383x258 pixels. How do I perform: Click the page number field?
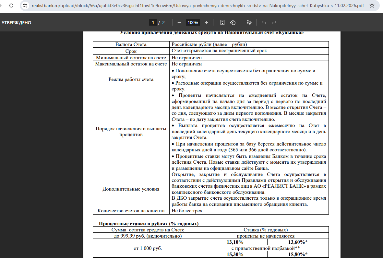153,22
